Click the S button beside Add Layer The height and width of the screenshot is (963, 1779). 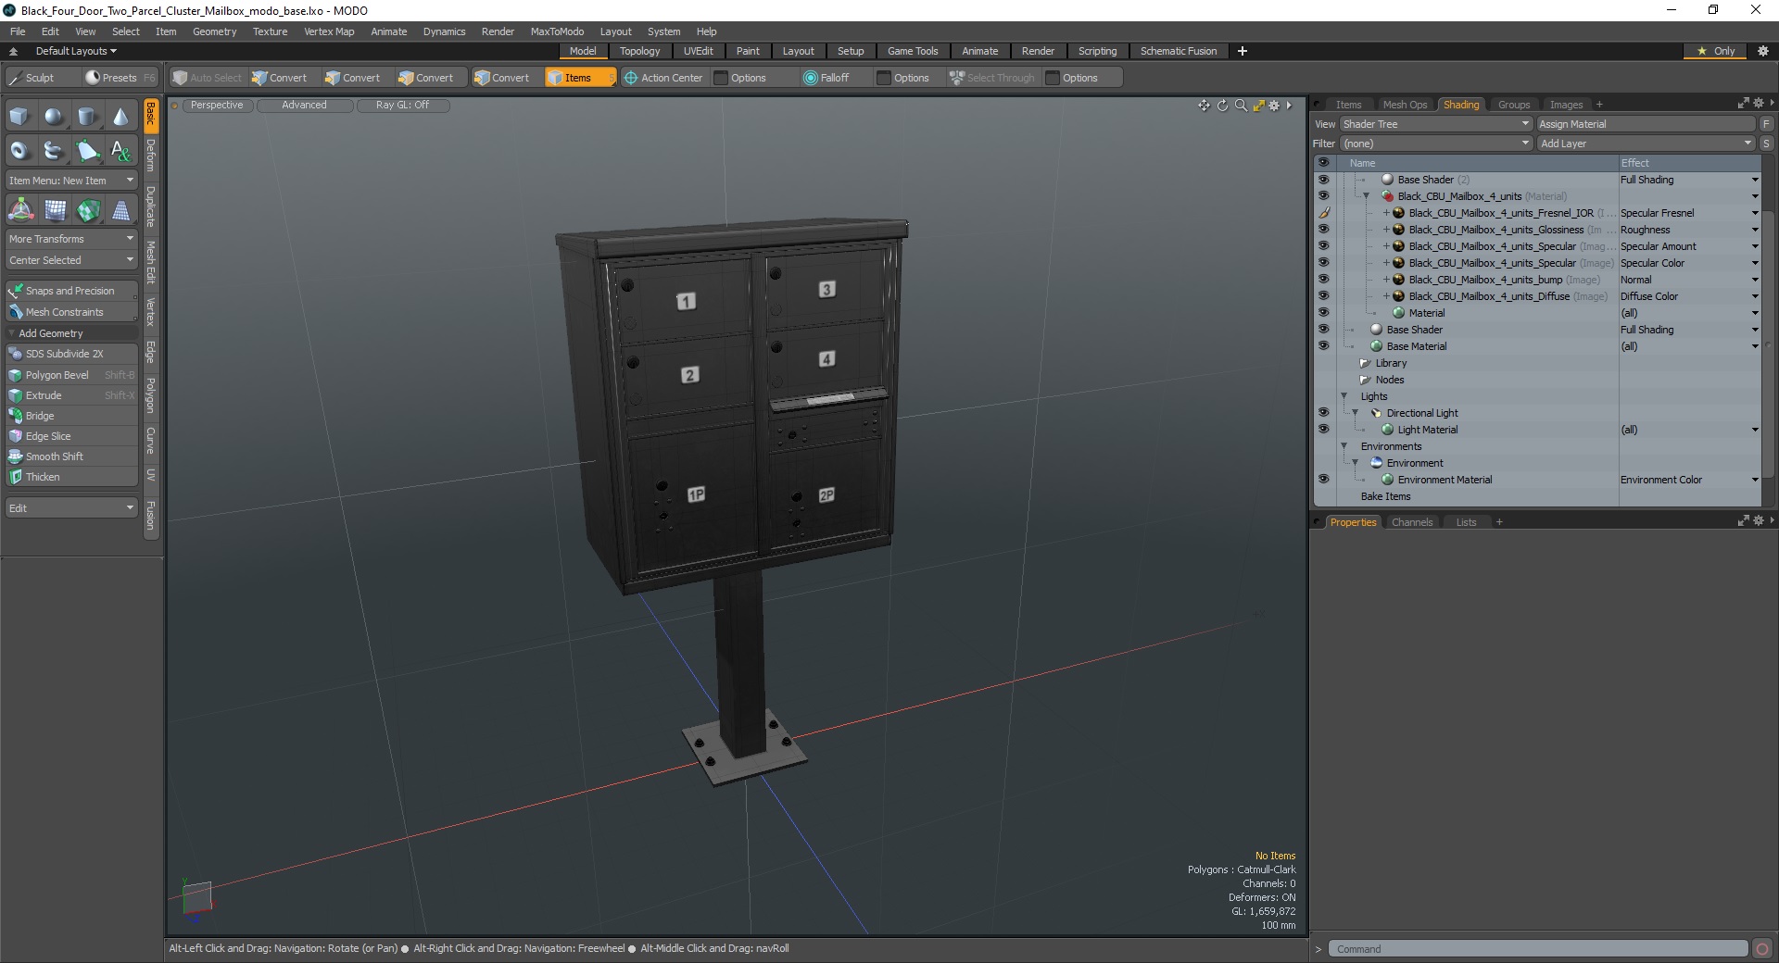(1766, 144)
